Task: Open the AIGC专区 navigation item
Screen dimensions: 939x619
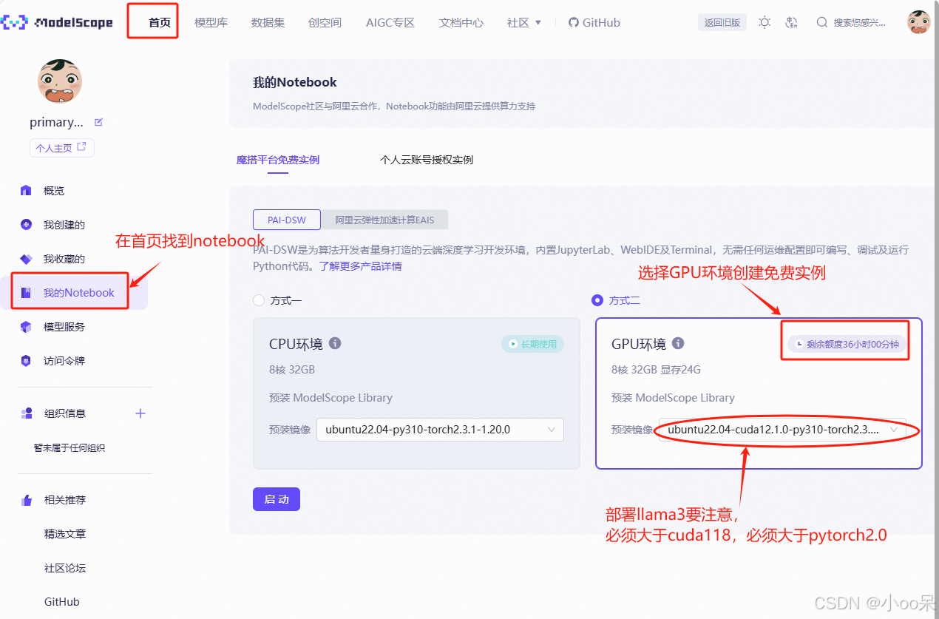Action: (x=390, y=22)
